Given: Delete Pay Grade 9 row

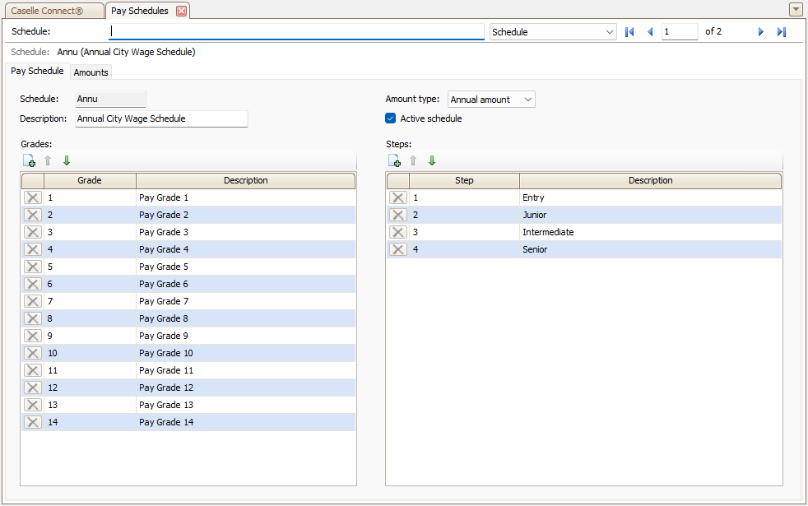Looking at the screenshot, I should click(32, 336).
